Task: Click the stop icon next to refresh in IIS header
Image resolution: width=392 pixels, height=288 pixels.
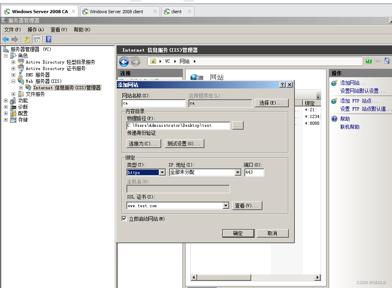Action: point(378,61)
